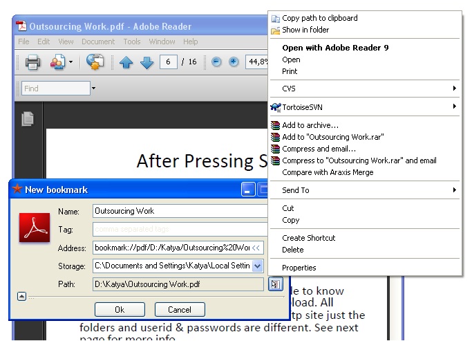Viewport: 472px width, 341px height.
Task: Click the globe comment icon in toolbar
Action: pos(95,62)
